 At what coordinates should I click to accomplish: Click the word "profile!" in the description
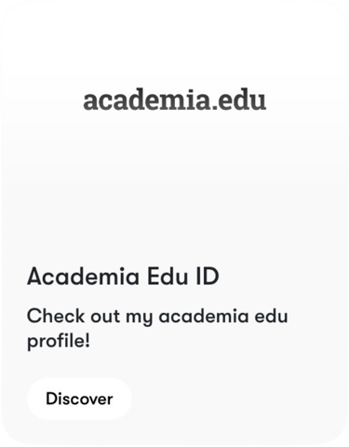[x=59, y=342]
